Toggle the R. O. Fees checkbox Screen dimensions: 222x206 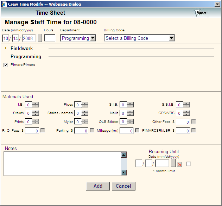[43, 130]
